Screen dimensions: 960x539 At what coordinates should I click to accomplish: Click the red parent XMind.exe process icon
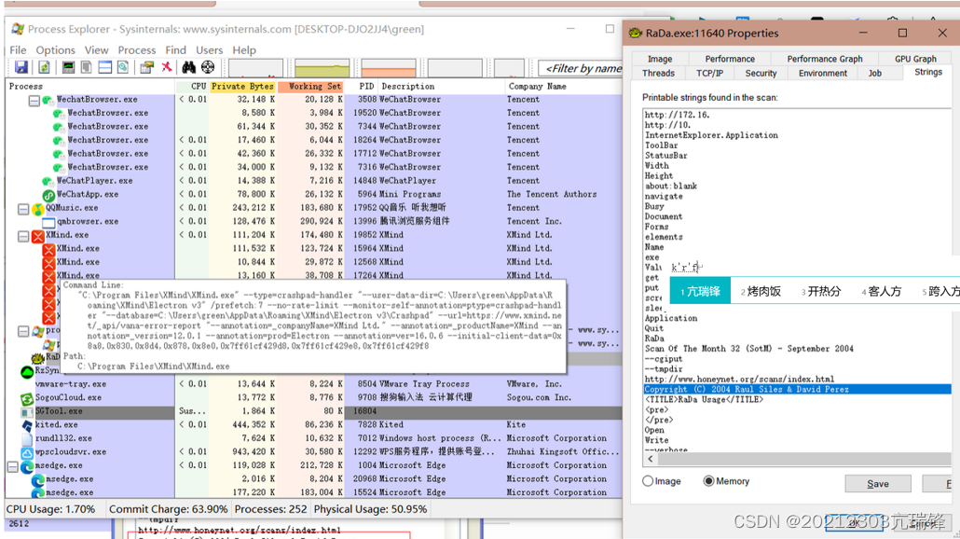tap(38, 236)
